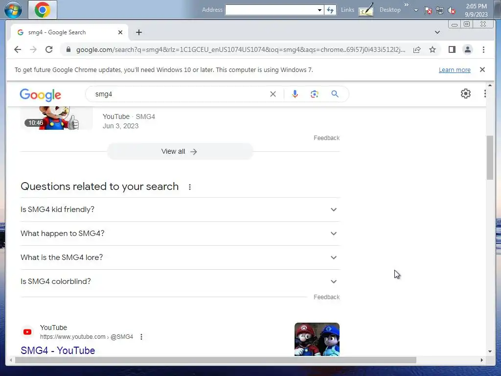
Task: Dismiss the Chrome update info bar
Action: coord(482,70)
